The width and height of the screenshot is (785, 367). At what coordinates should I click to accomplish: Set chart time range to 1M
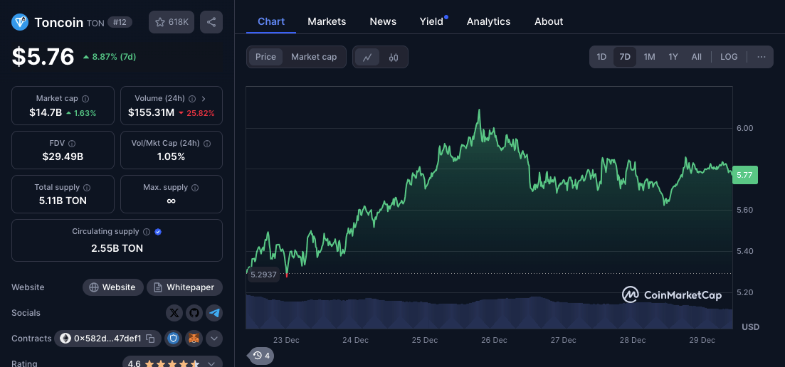coord(649,57)
